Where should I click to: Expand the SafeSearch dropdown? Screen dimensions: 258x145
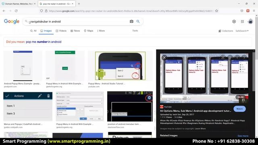pos(242,31)
